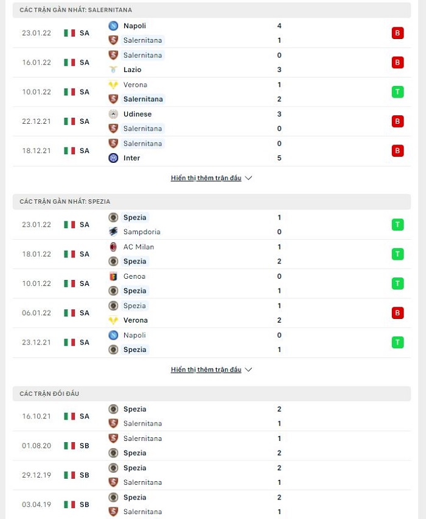The width and height of the screenshot is (426, 519).
Task: Click the Verona logo in the 06.01.22 match
Action: [x=113, y=320]
